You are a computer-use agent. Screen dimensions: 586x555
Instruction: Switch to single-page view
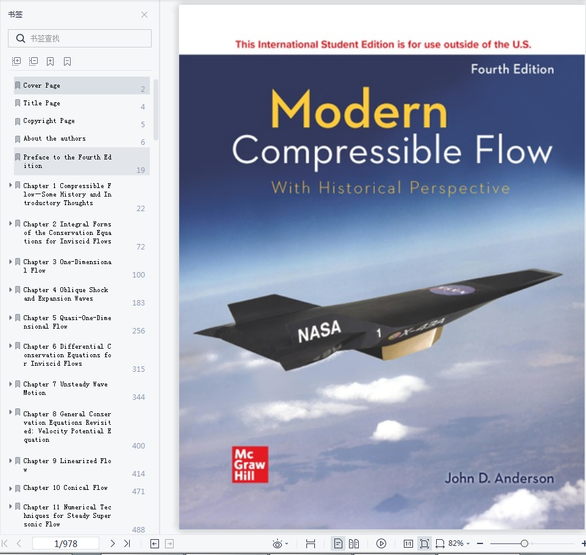(338, 543)
